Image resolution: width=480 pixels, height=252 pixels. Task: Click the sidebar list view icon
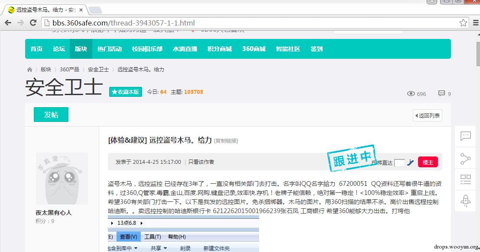[466, 180]
